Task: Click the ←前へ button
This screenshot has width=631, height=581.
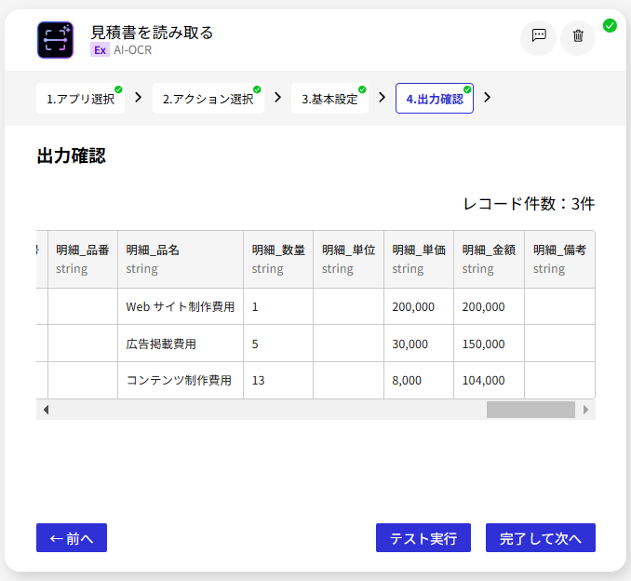Action: tap(72, 537)
